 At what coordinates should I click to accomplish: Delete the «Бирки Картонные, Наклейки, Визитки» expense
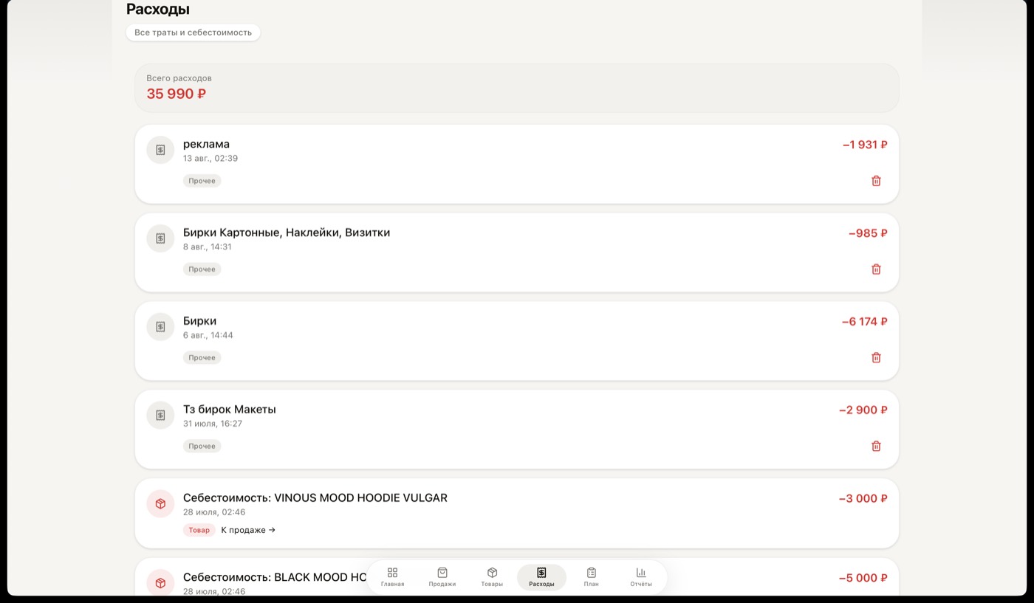876,269
